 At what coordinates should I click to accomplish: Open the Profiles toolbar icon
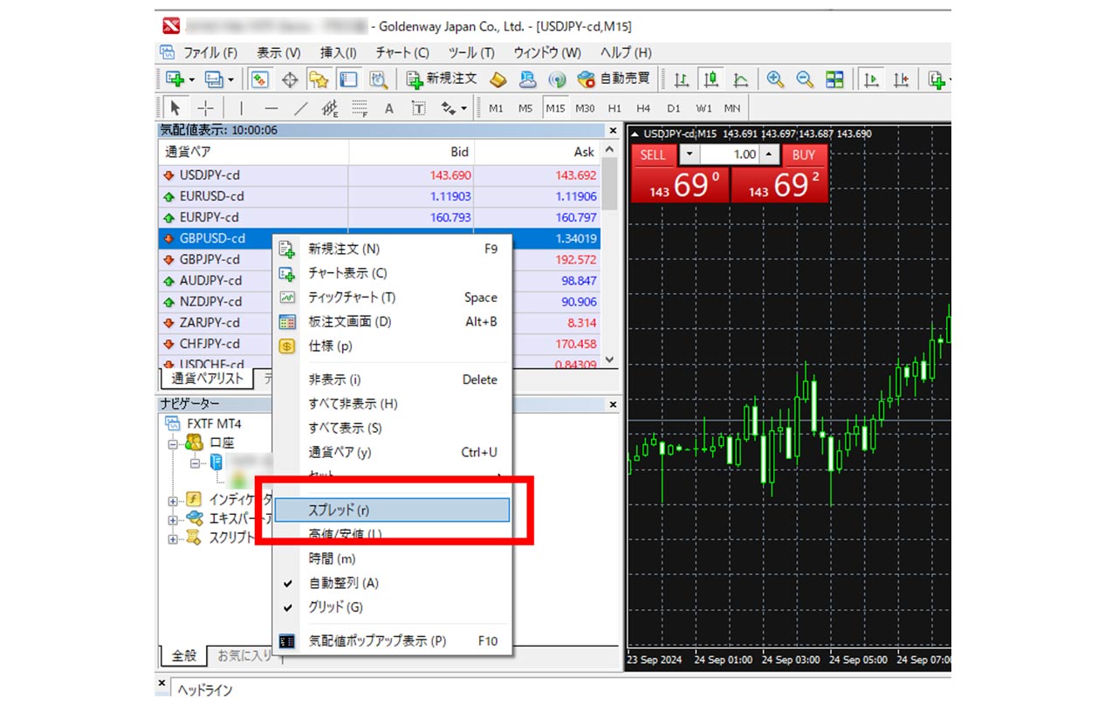214,79
